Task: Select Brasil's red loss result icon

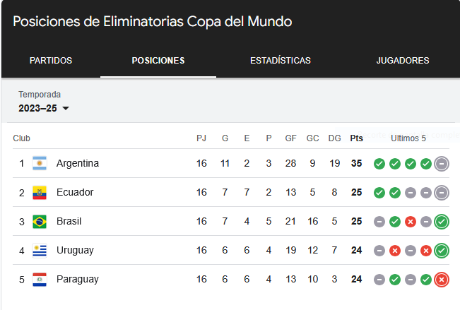Action: coord(411,222)
